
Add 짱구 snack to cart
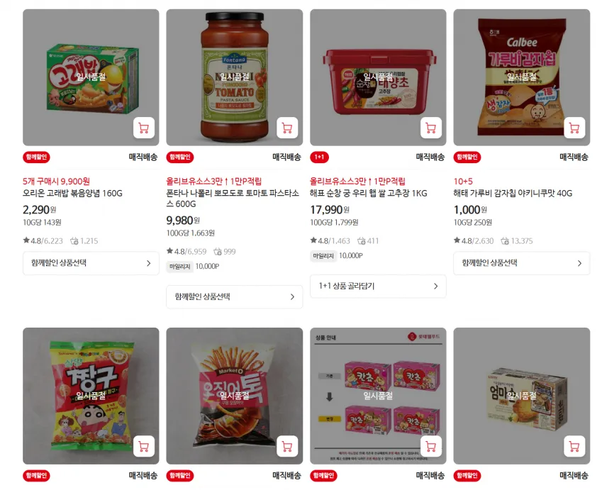[144, 446]
